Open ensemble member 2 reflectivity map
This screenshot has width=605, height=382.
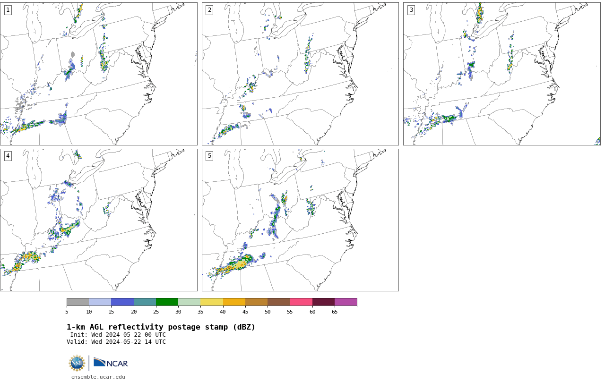300,74
